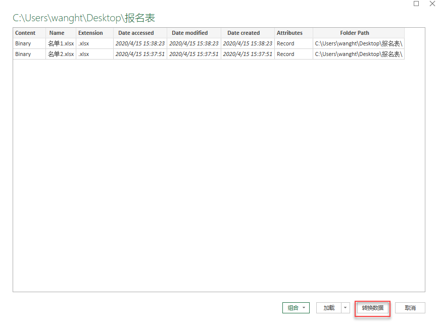Click Record cell in 名单2.xlsx row
440x328 pixels.
coord(294,54)
